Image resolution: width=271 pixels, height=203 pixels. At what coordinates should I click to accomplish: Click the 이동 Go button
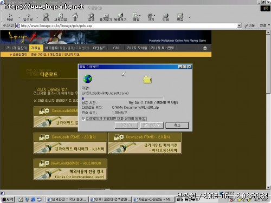(x=249, y=25)
